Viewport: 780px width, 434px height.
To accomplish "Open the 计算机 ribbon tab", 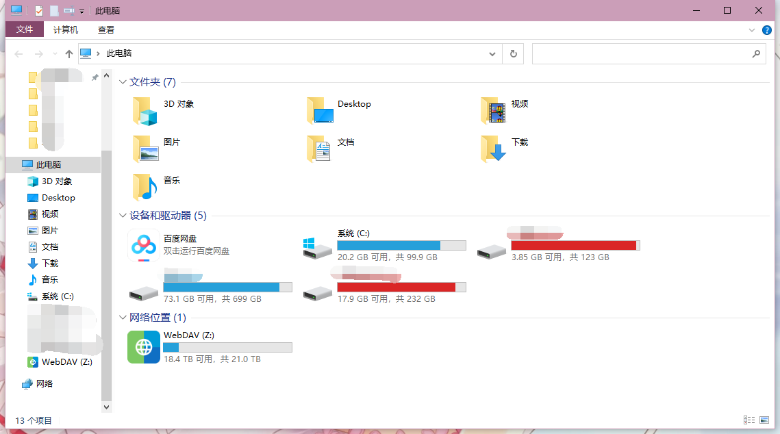I will (66, 30).
